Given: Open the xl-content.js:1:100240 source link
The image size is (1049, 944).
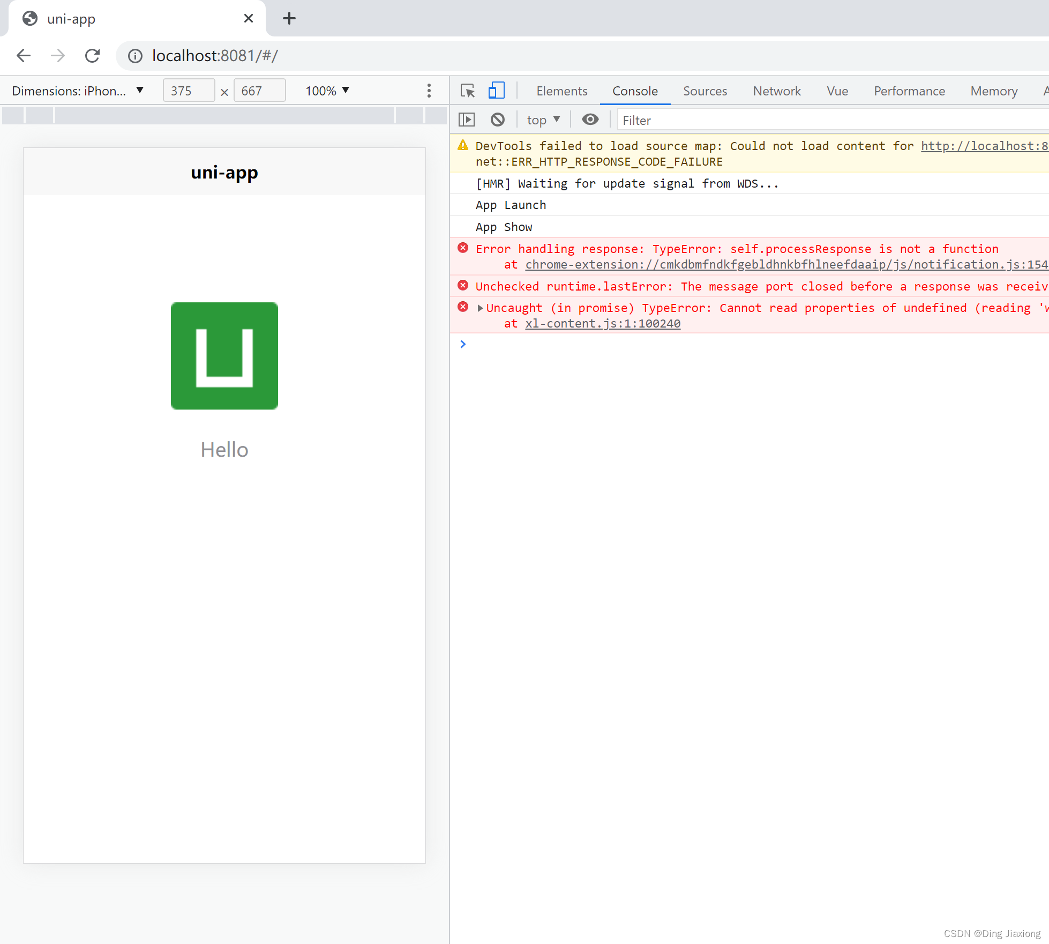Looking at the screenshot, I should tap(603, 324).
